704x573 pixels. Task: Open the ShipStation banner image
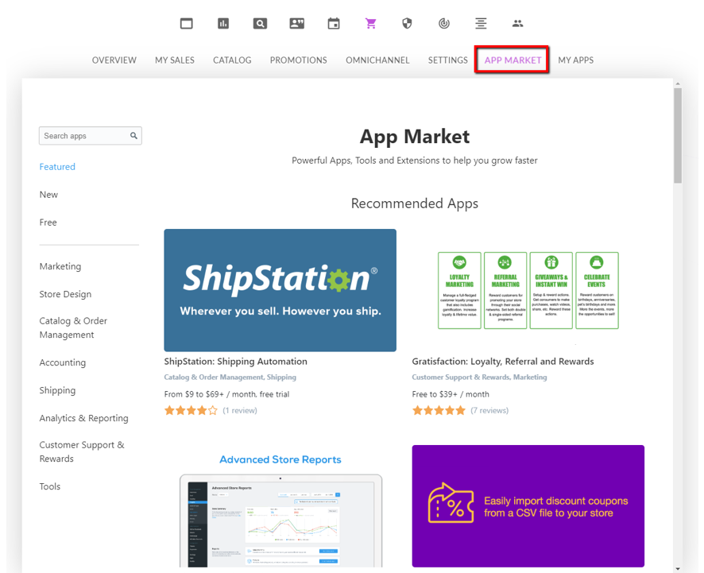pyautogui.click(x=280, y=290)
